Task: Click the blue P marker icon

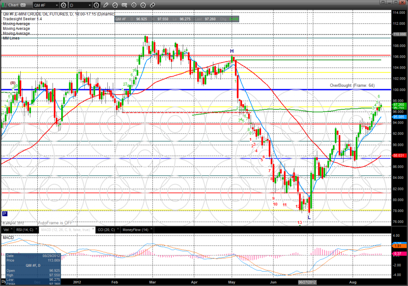Action: [x=5, y=213]
